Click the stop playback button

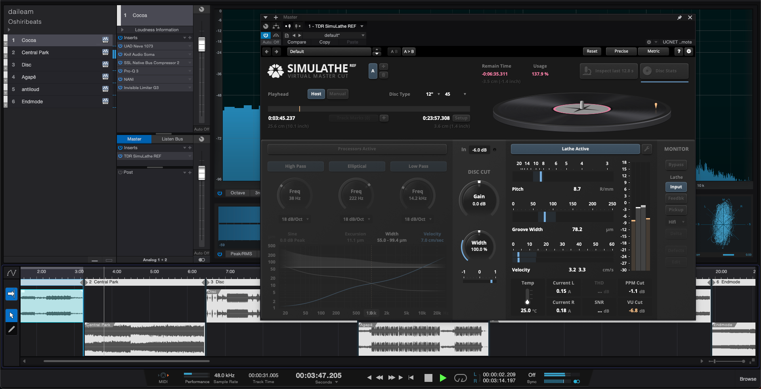point(428,378)
